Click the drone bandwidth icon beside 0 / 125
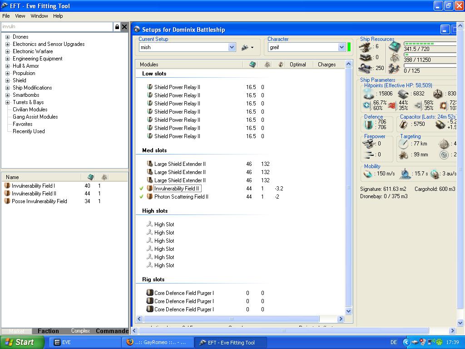The height and width of the screenshot is (349, 465). point(395,69)
